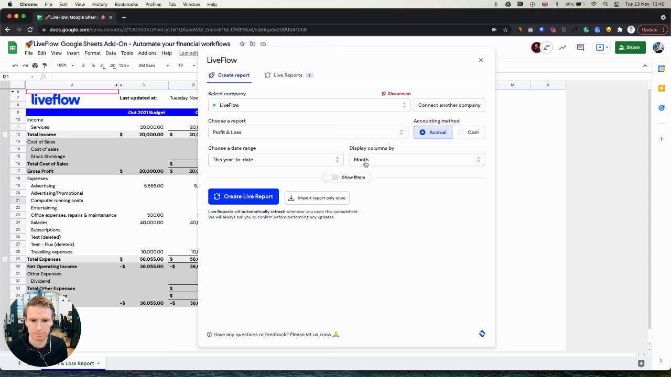Open the File menu in Sheets
This screenshot has width=671, height=377.
29,53
